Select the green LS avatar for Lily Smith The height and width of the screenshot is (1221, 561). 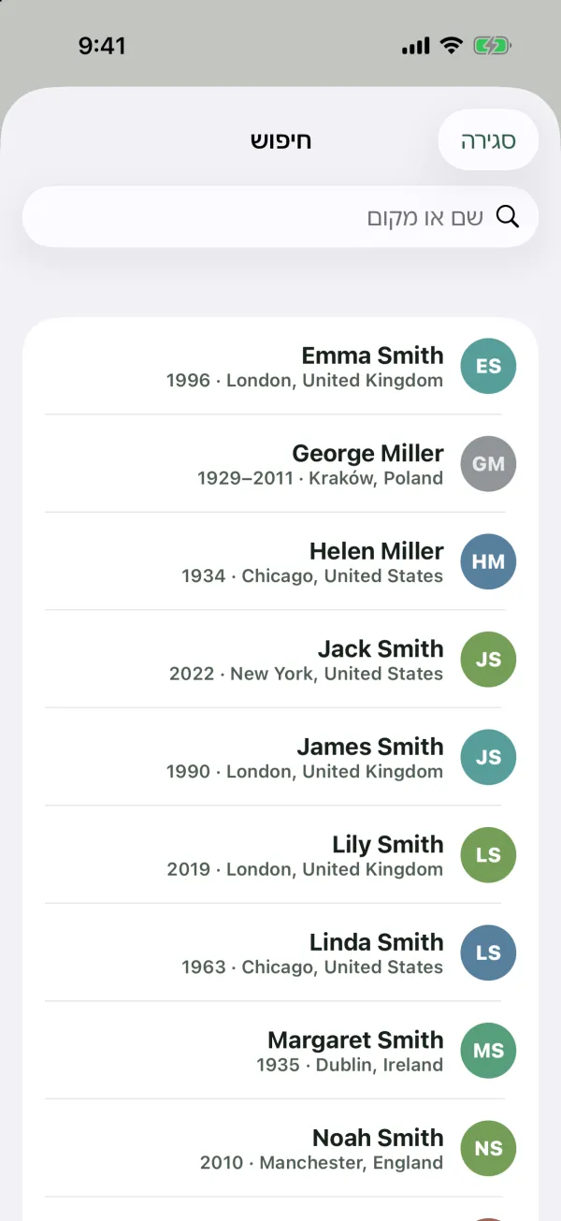(x=488, y=855)
